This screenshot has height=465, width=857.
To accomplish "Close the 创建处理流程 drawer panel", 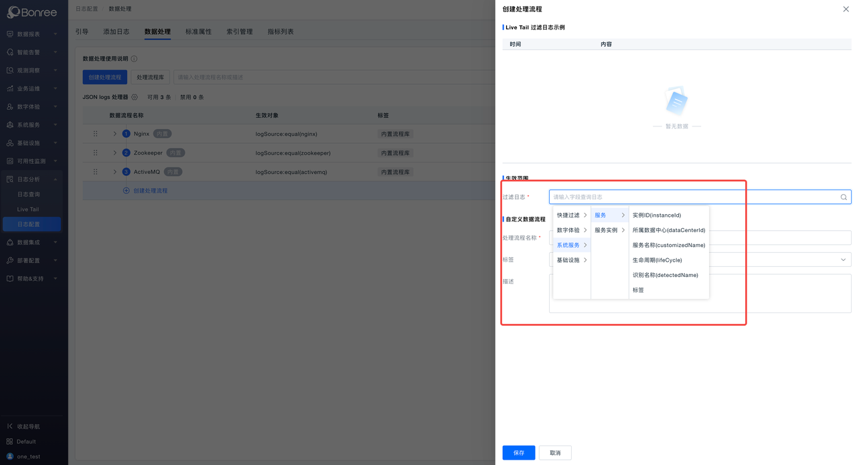I will point(846,9).
